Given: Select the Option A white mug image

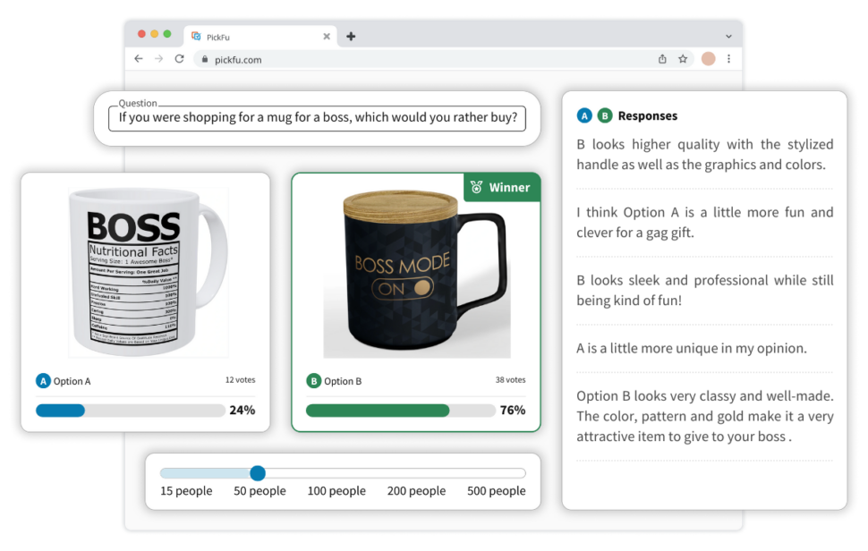Looking at the screenshot, I should tap(149, 273).
